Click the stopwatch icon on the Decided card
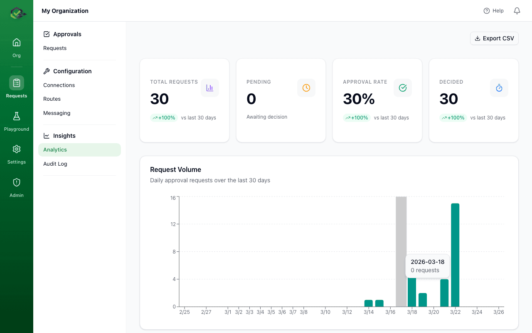532x333 pixels. coord(499,87)
